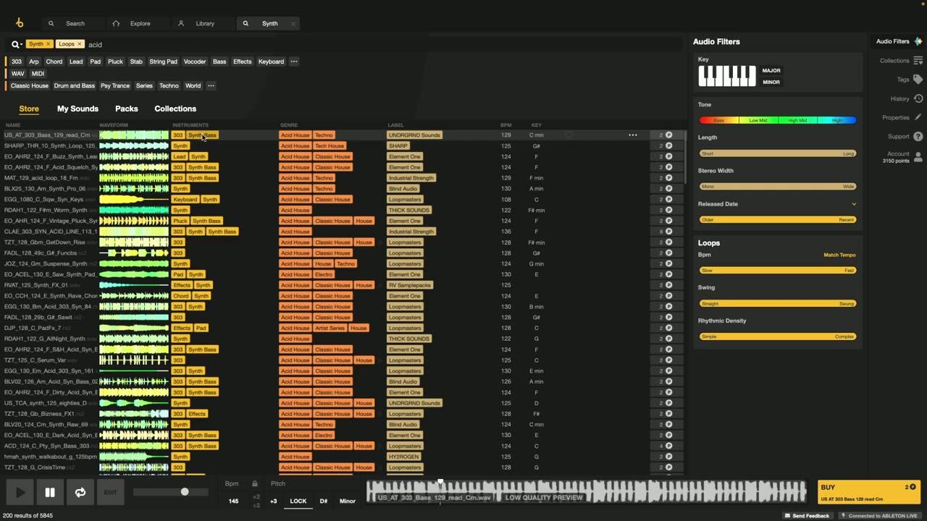927x521 pixels.
Task: Expand more genre tags ellipsis
Action: point(211,85)
